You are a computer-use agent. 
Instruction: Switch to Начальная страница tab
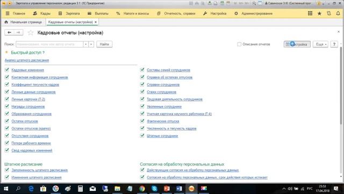(x=26, y=22)
